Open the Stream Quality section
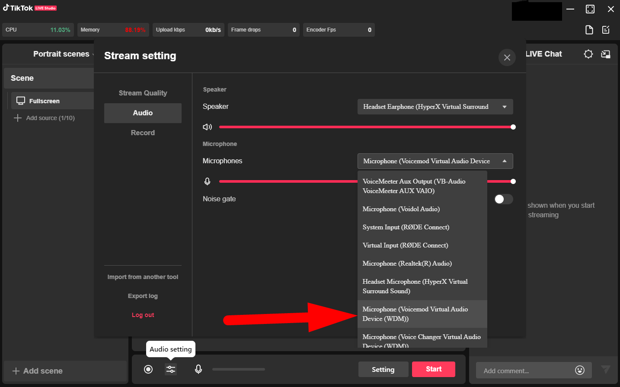Screen dimensions: 620x387 (x=143, y=93)
